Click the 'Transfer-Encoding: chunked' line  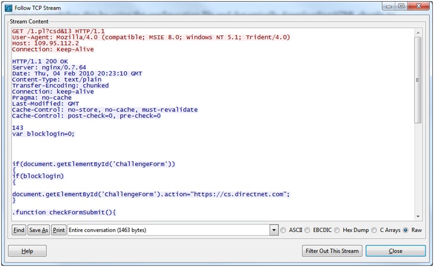point(60,85)
